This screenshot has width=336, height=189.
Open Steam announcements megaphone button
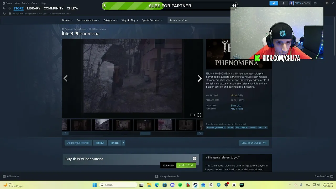pyautogui.click(x=274, y=3)
